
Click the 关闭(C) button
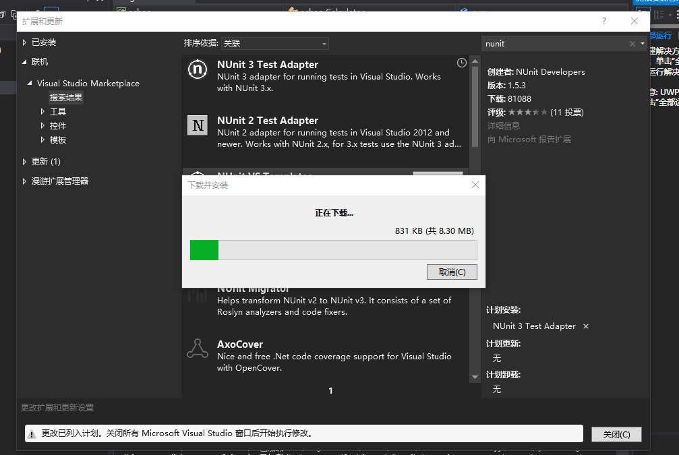coord(616,434)
